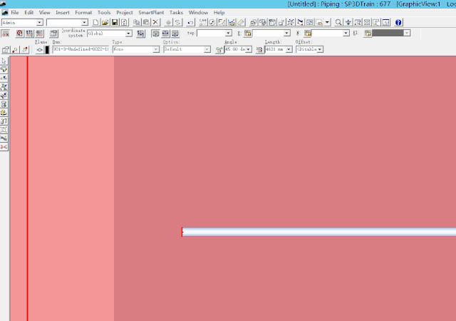
Task: Click the ruler Measure icon
Action: tap(241, 22)
